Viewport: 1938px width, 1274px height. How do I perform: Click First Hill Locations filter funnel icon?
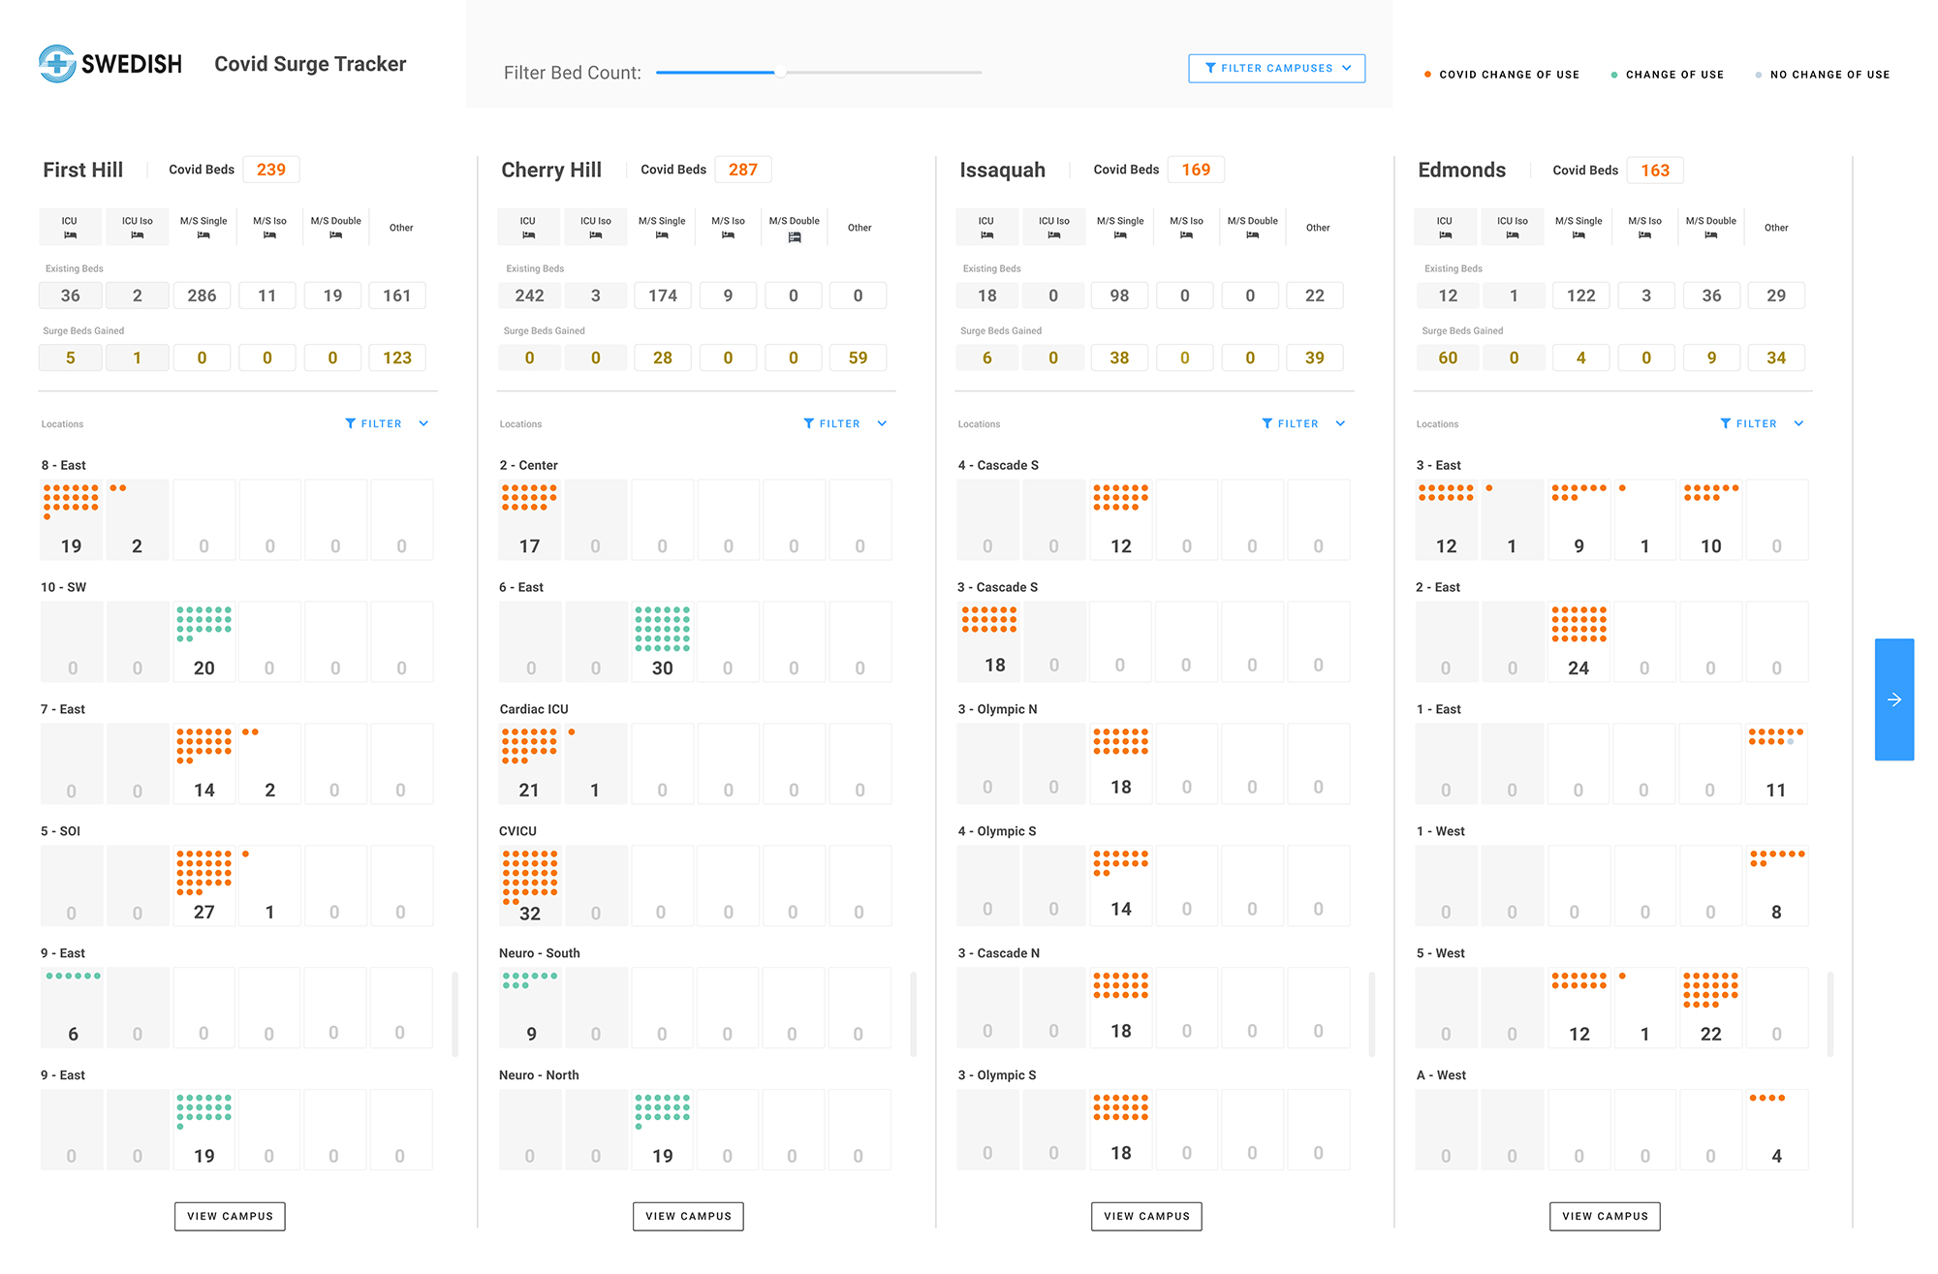(351, 423)
